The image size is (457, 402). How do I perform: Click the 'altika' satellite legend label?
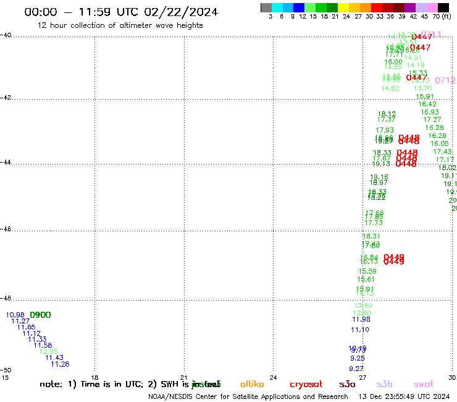point(252,384)
